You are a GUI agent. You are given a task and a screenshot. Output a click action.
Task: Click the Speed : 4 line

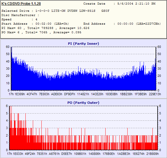19,19
